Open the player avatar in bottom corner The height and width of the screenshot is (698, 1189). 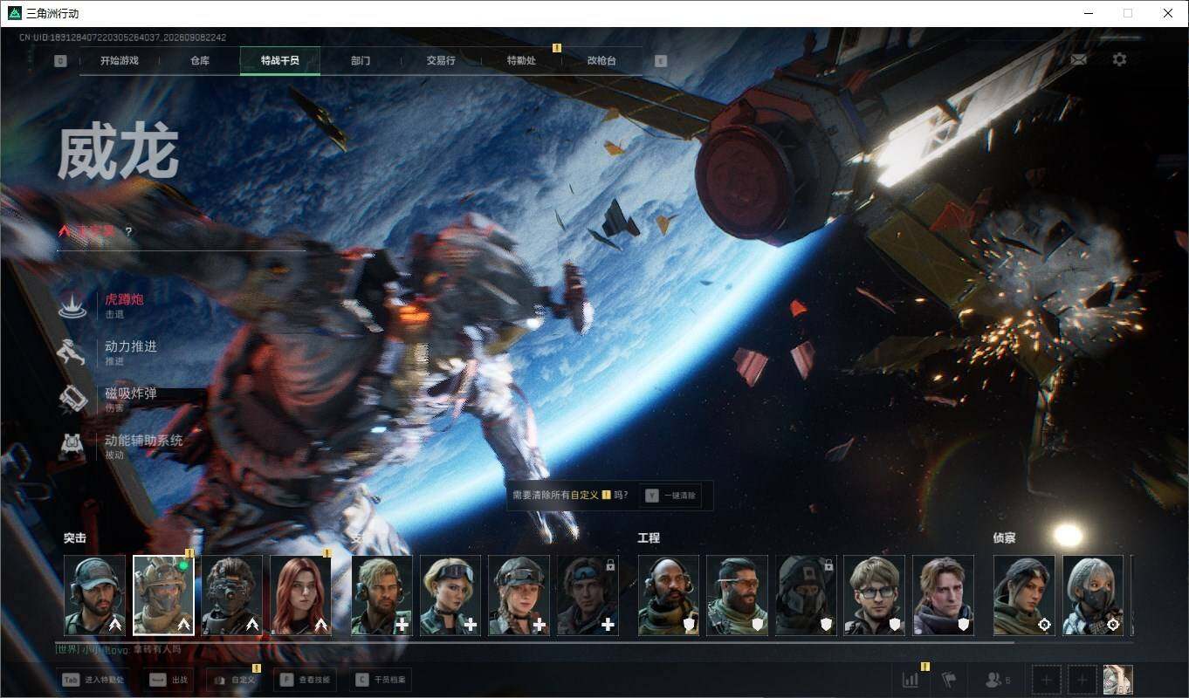pyautogui.click(x=1118, y=680)
